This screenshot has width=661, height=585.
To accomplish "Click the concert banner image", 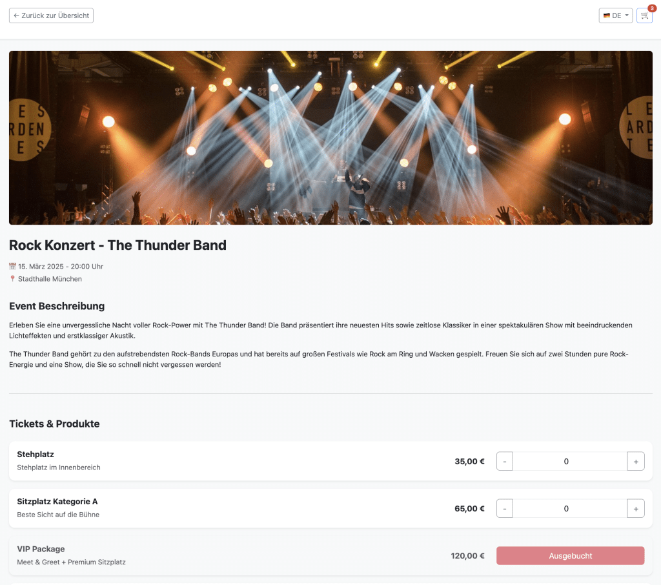I will click(330, 138).
